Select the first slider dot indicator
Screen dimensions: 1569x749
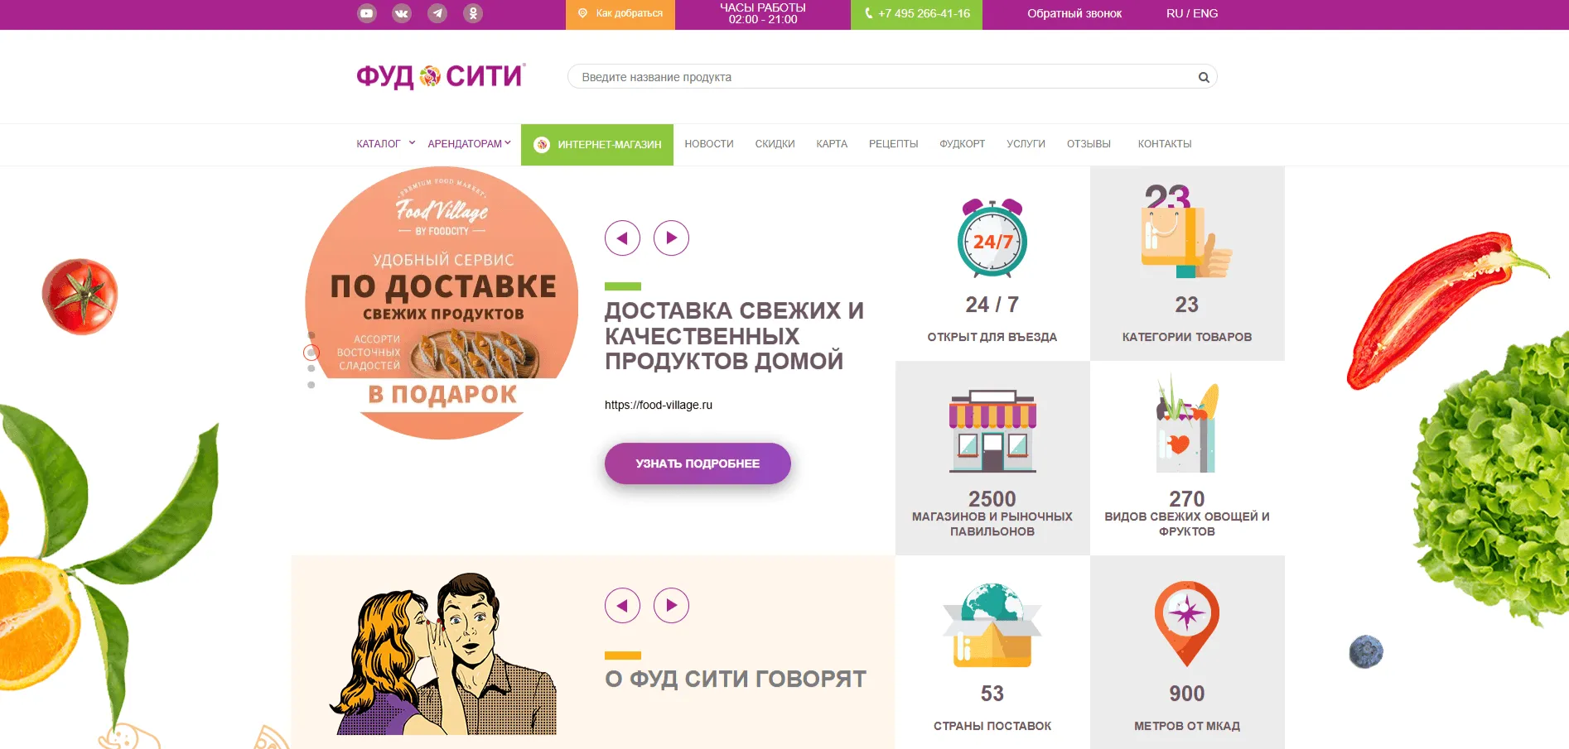point(311,335)
